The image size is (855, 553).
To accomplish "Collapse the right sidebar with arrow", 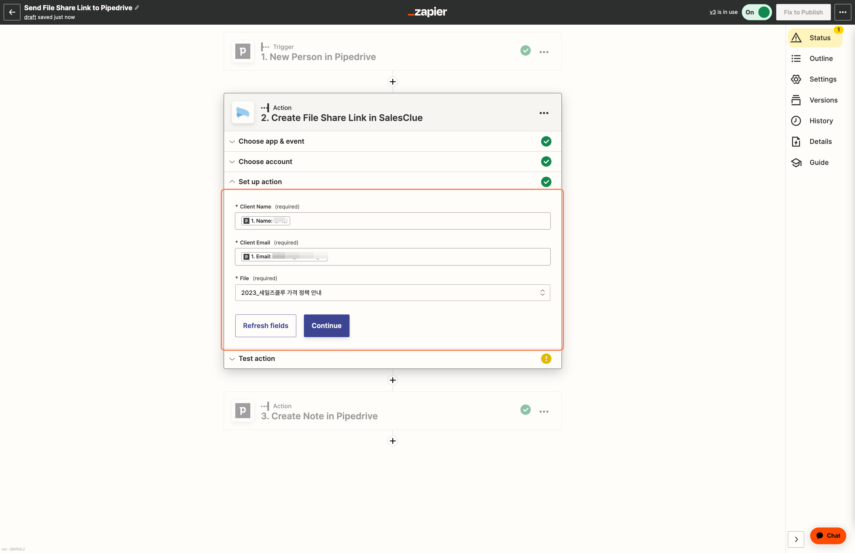I will (796, 539).
